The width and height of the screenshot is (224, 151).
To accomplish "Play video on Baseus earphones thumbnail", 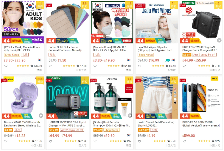I will click(x=41, y=116).
